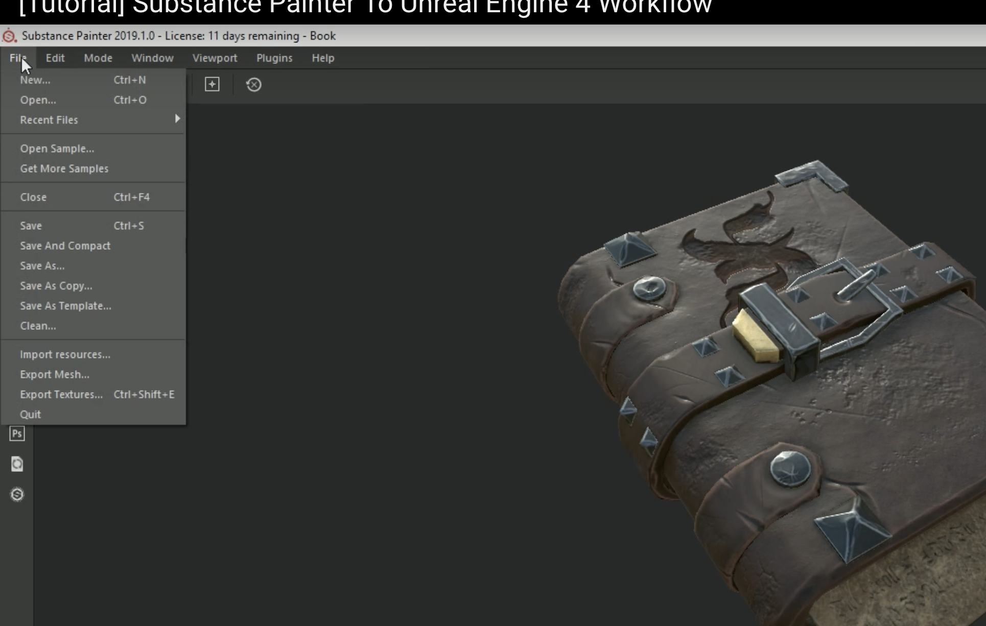The width and height of the screenshot is (986, 626).
Task: Choose Save As Template option
Action: coord(65,306)
